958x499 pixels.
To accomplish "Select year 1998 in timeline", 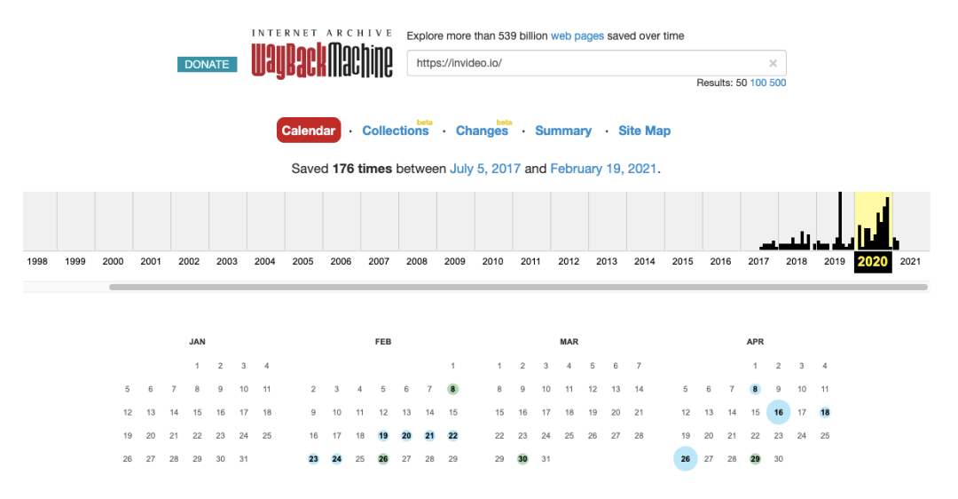I will point(37,261).
